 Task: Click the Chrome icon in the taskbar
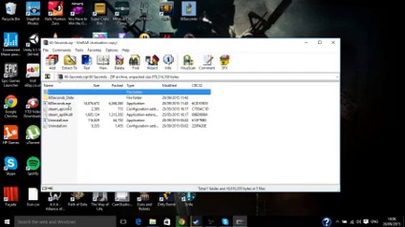tap(182, 221)
